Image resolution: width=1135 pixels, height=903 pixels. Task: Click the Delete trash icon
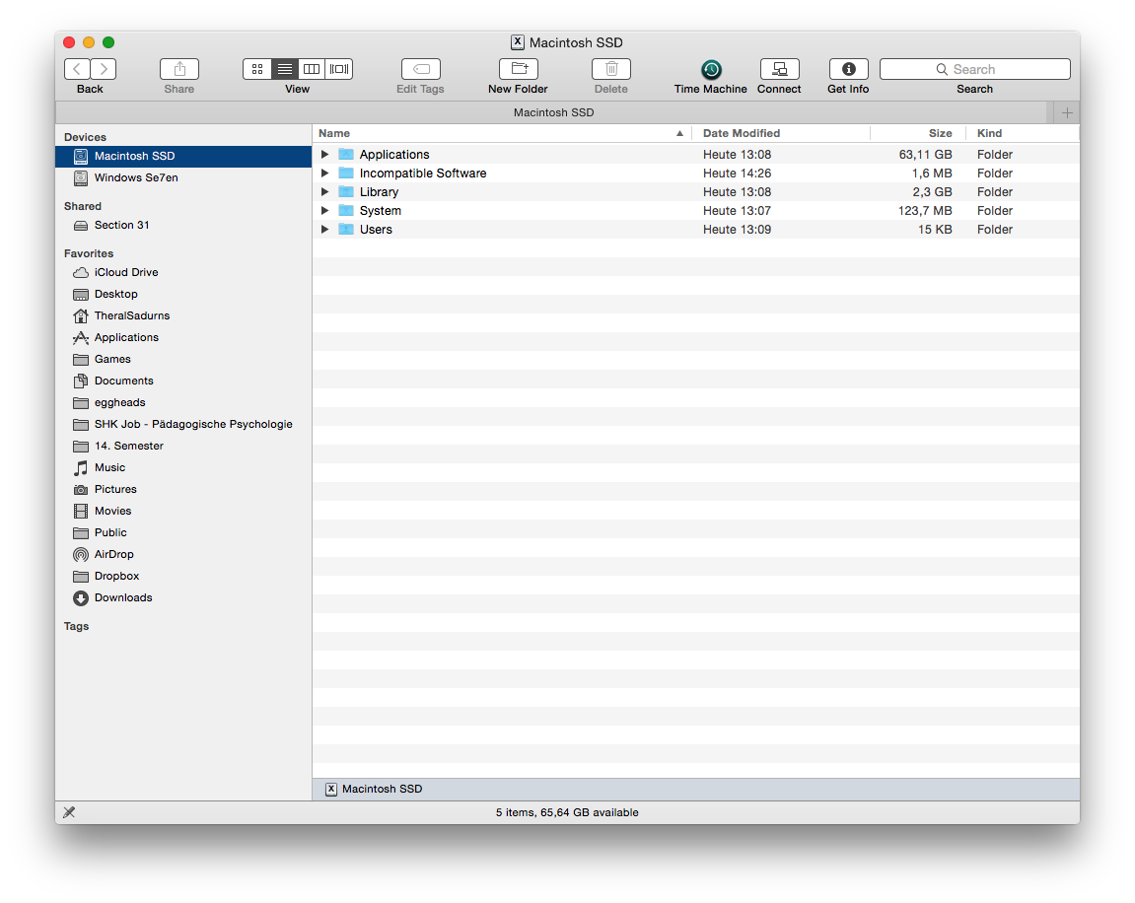pyautogui.click(x=611, y=69)
